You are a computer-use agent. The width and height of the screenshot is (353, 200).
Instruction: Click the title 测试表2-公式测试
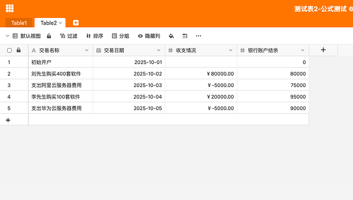point(320,9)
